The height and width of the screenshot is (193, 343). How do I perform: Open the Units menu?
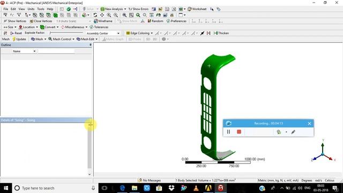pos(31,9)
